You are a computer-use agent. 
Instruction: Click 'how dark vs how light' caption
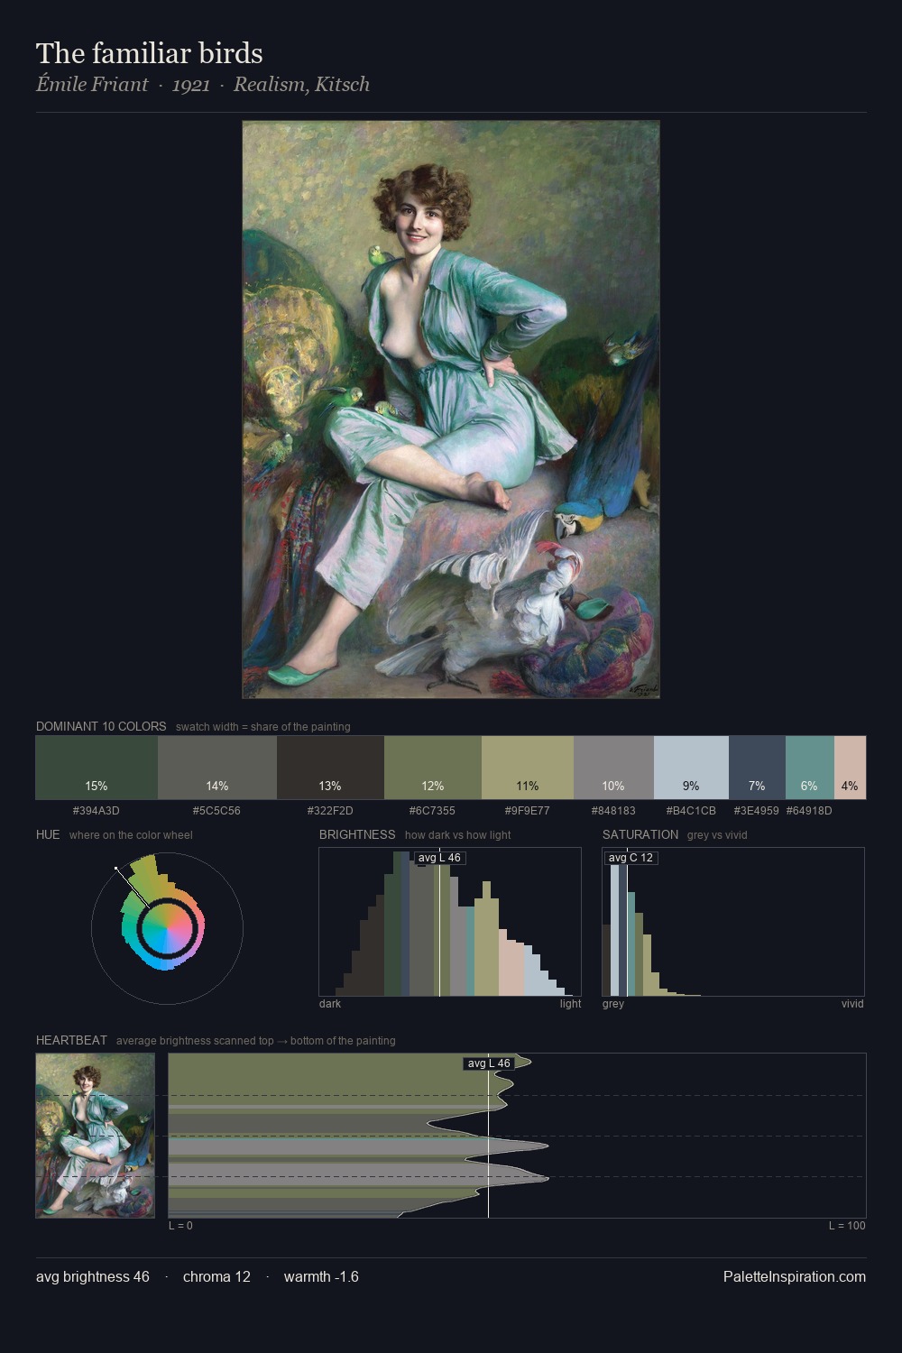[457, 834]
